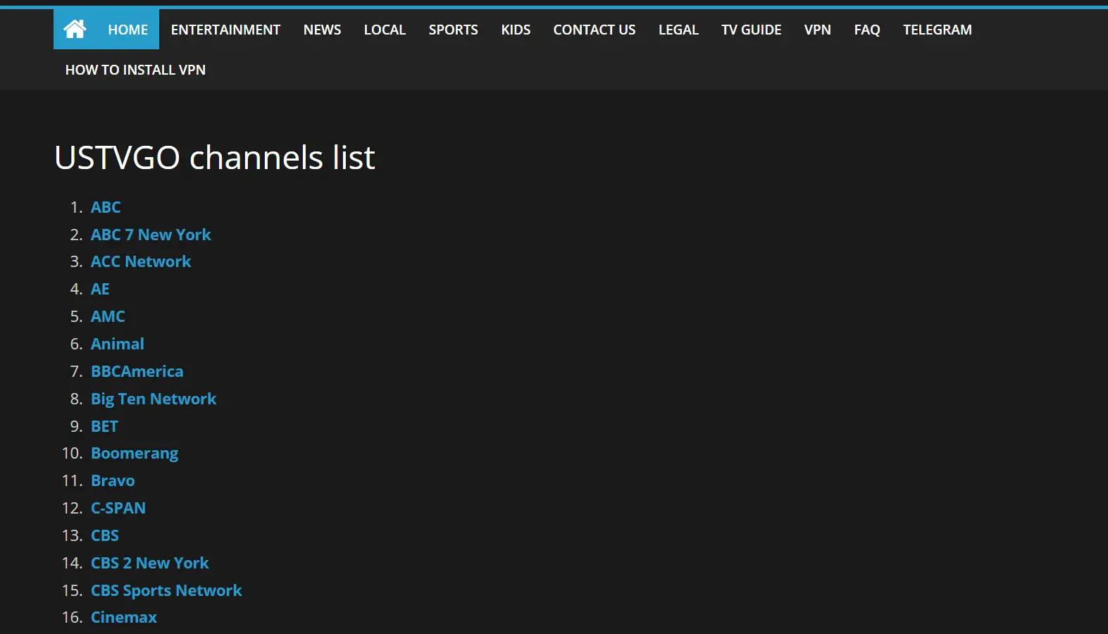Image resolution: width=1108 pixels, height=634 pixels.
Task: Open the Cinemax channel link
Action: [124, 617]
